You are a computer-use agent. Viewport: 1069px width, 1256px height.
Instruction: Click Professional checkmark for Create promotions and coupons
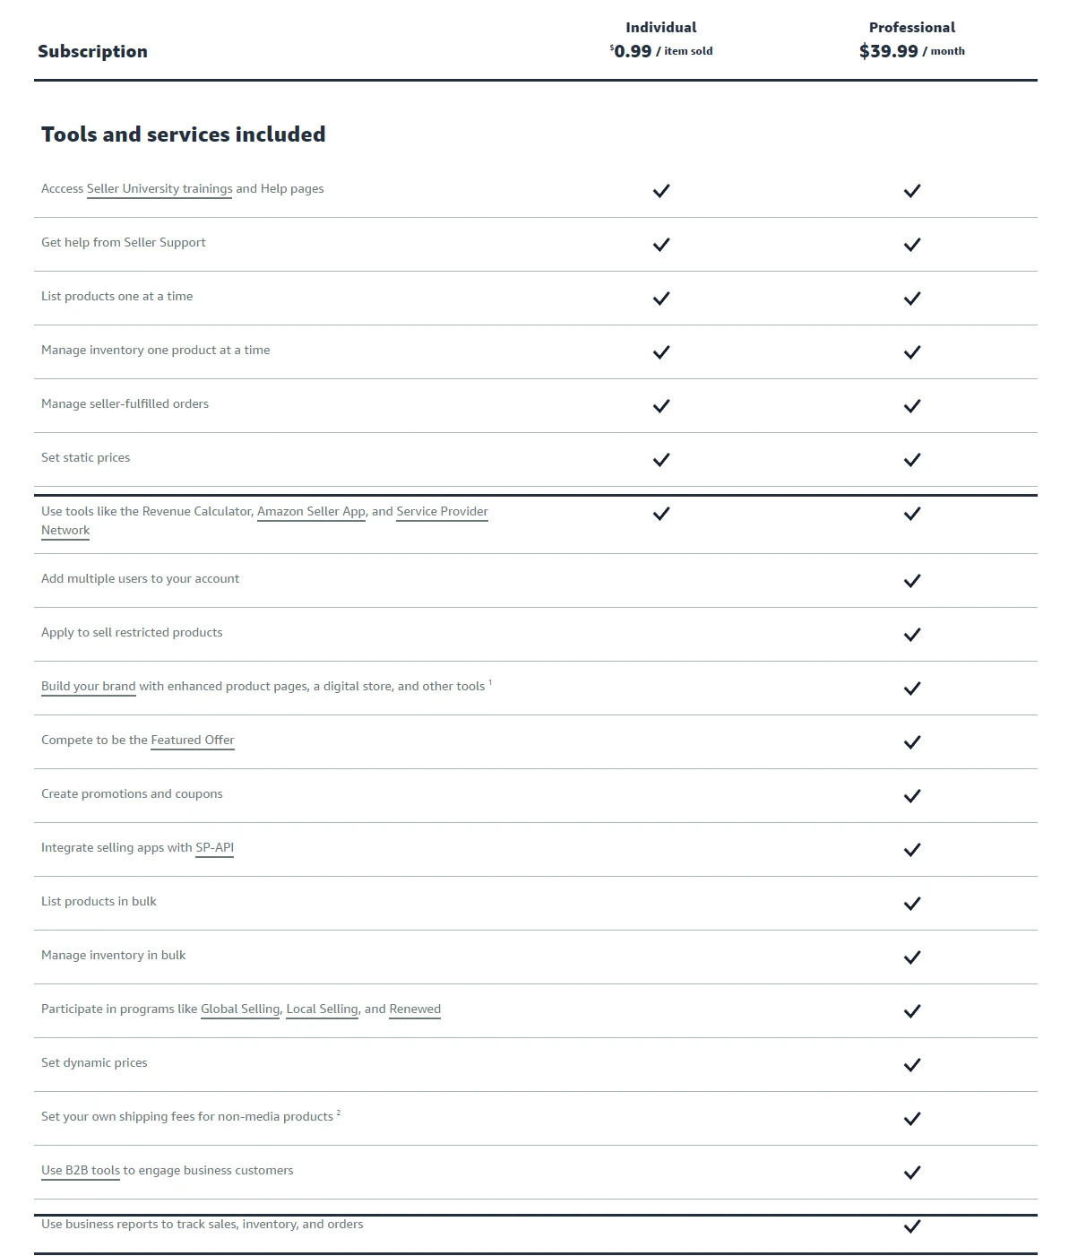[912, 796]
